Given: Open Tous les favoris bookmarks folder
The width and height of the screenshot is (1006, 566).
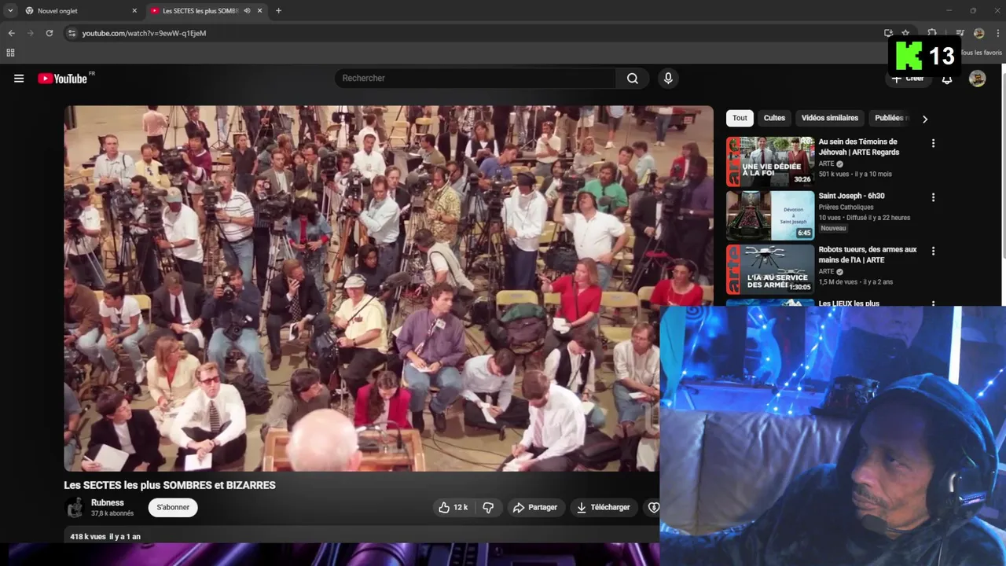Looking at the screenshot, I should point(982,53).
